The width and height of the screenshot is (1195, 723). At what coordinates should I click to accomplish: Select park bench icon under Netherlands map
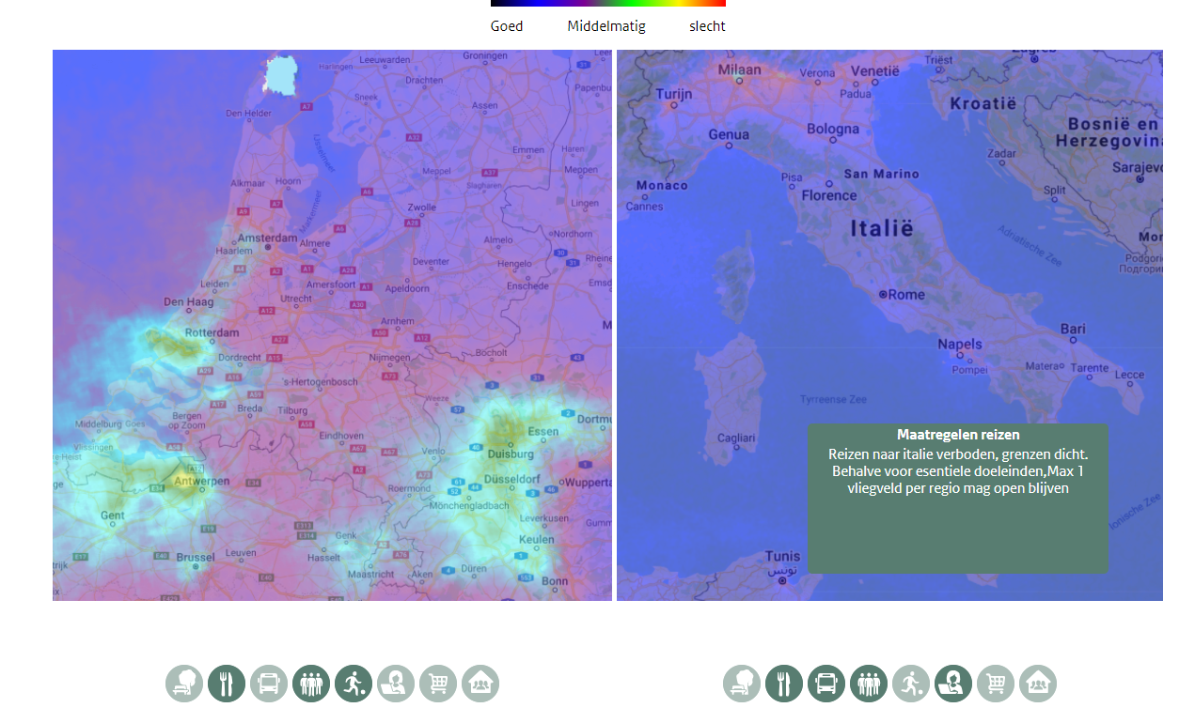(x=184, y=684)
